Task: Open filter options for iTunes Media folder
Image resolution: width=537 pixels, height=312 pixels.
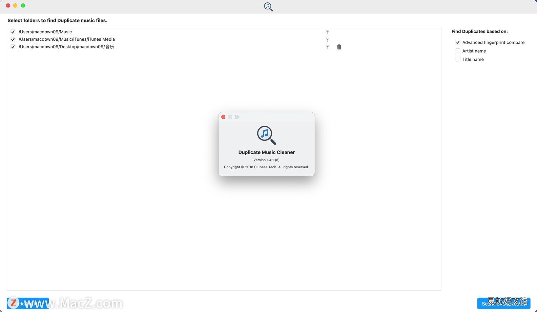Action: tap(327, 40)
